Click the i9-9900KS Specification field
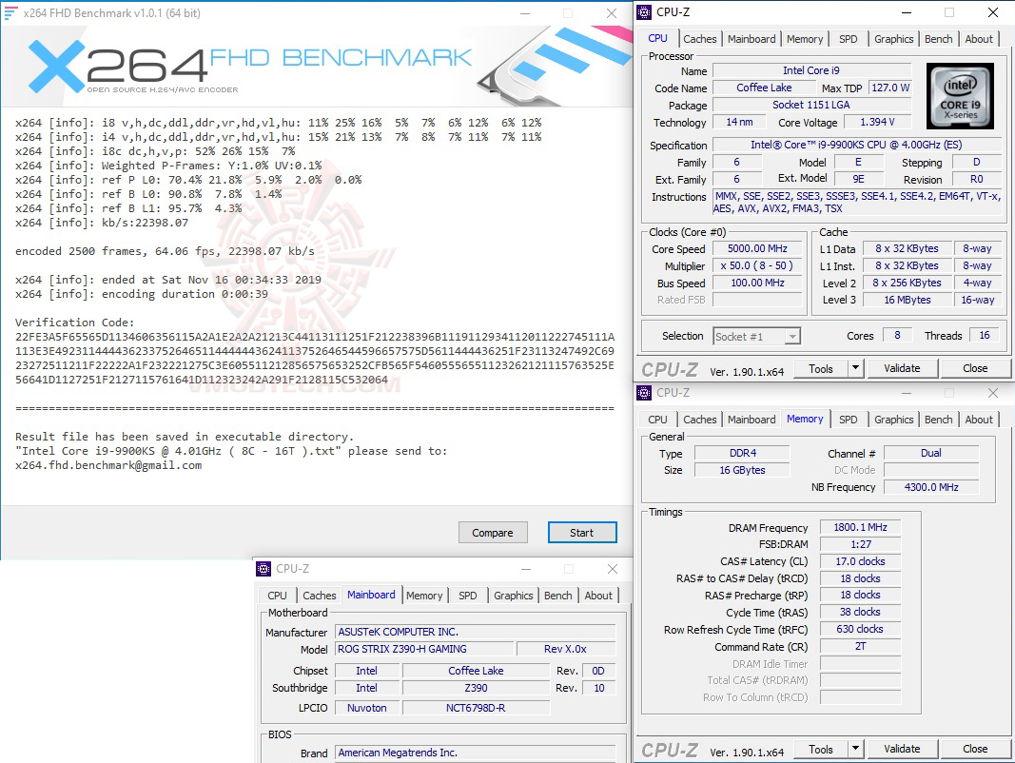 coord(856,145)
